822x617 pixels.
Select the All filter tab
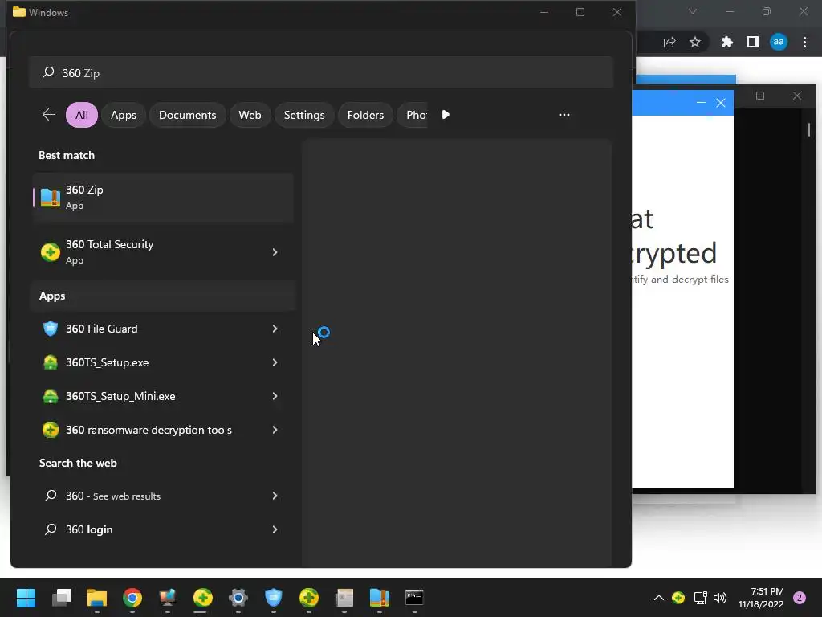click(82, 115)
